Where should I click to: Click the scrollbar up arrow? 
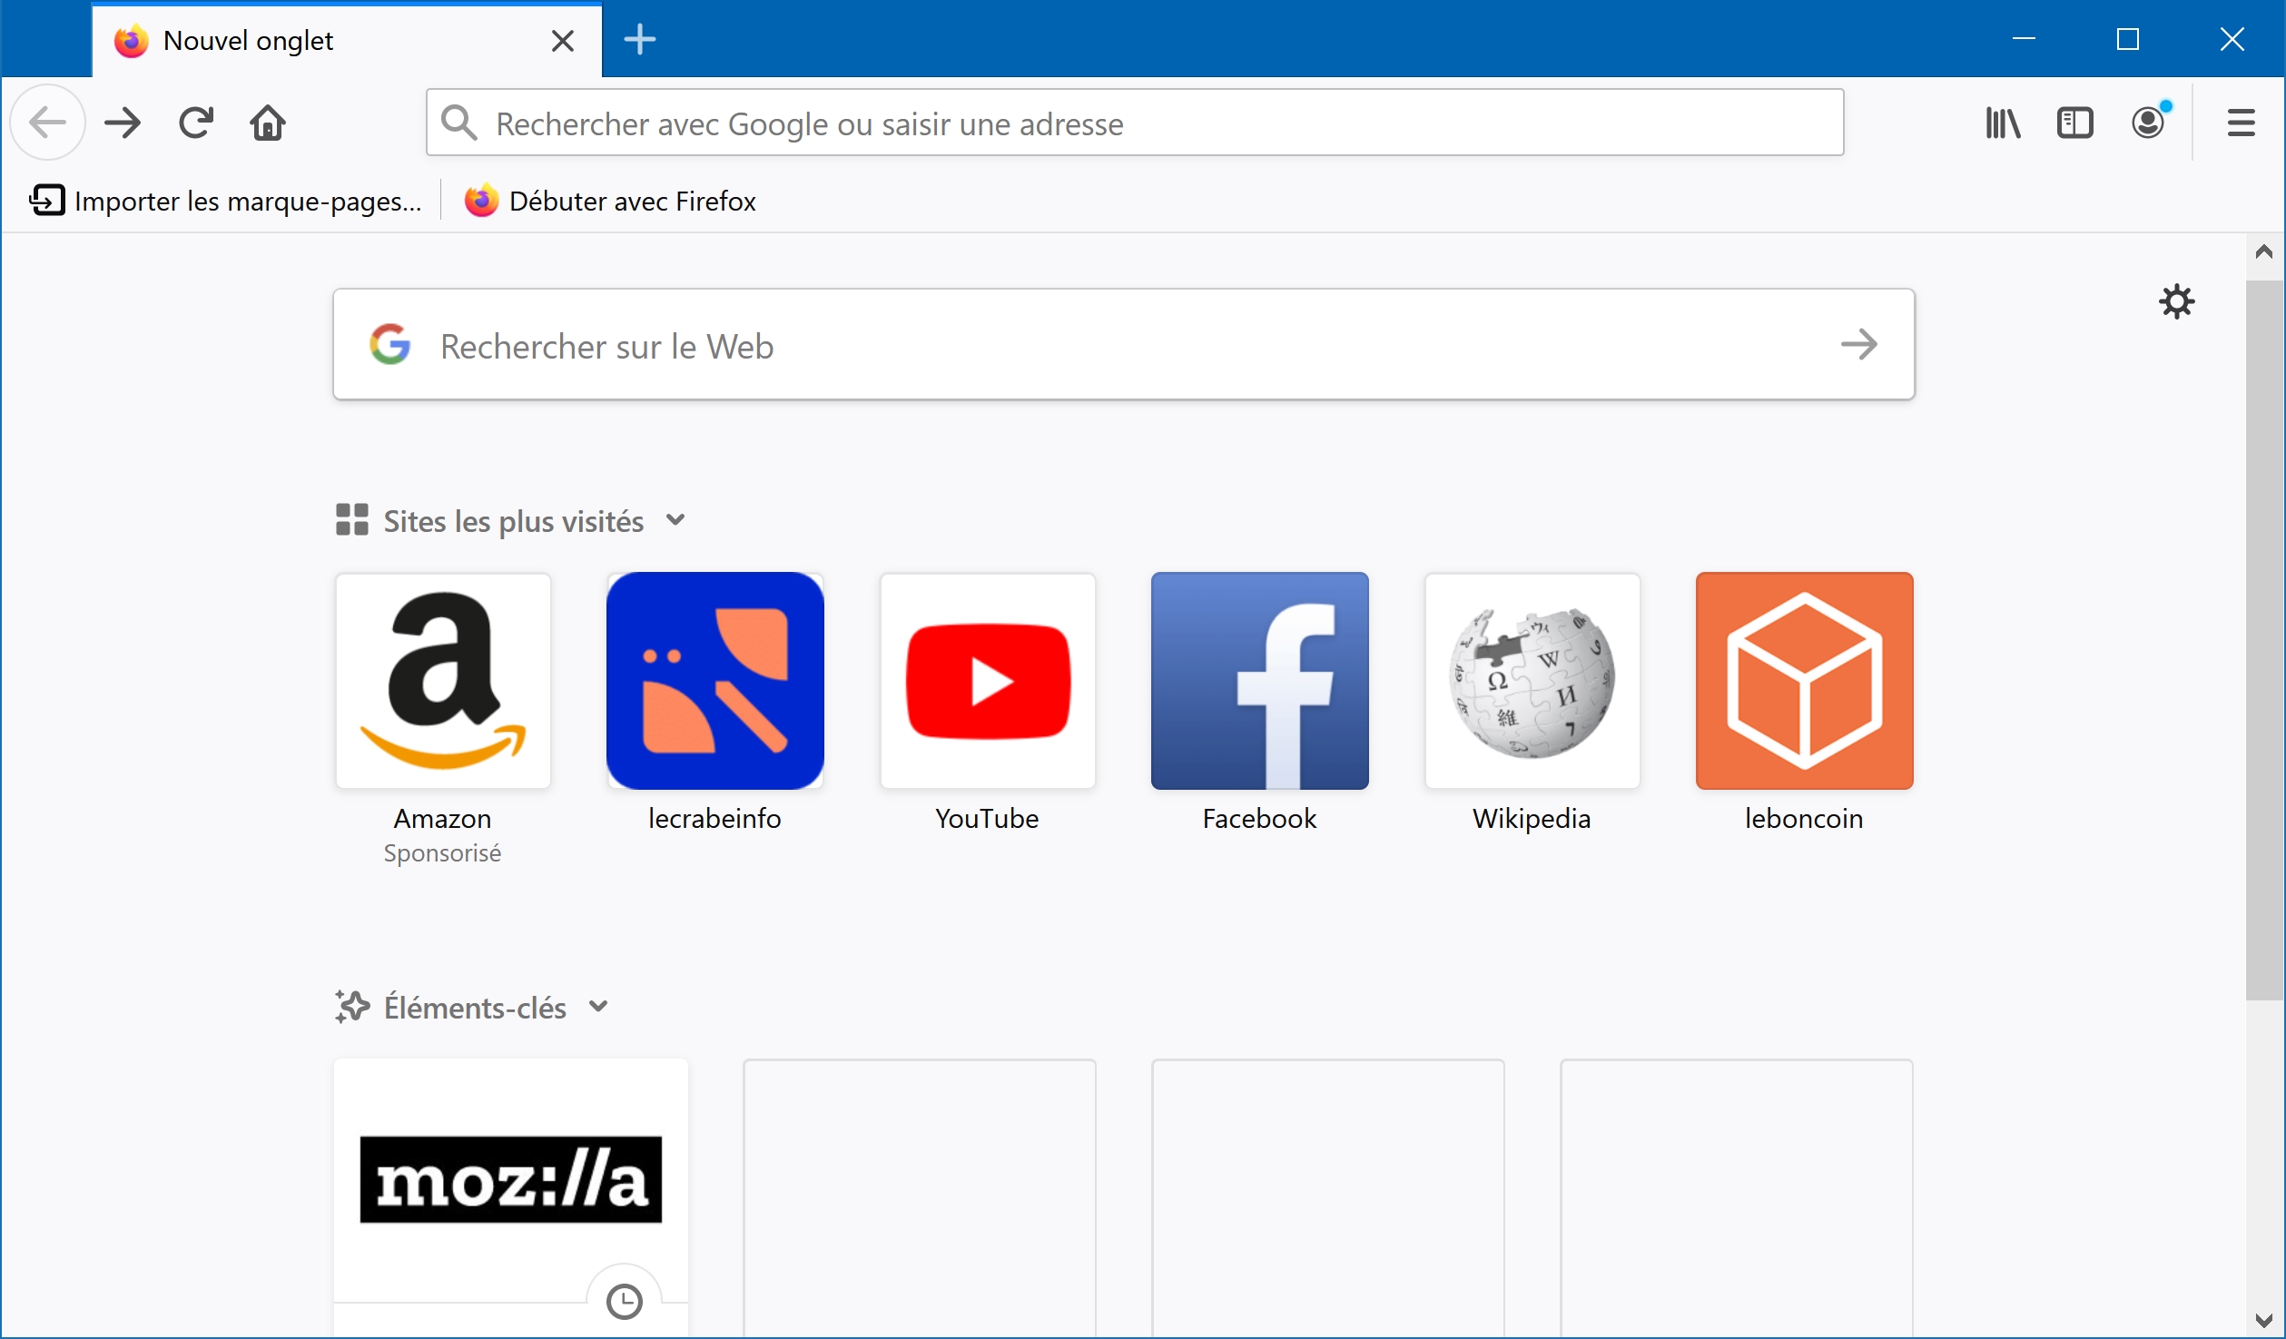pos(2264,251)
